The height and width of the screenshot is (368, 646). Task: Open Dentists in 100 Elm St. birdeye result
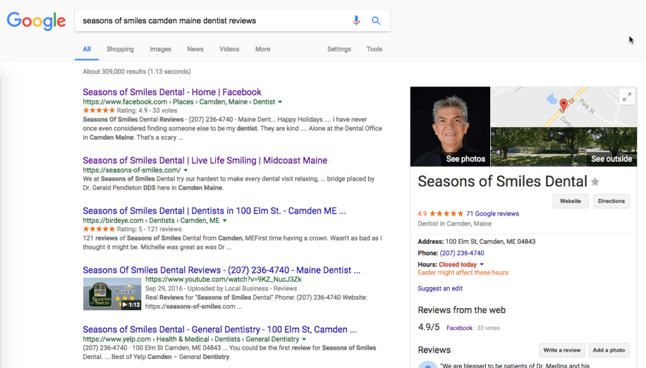tap(214, 210)
